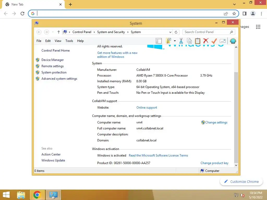The width and height of the screenshot is (267, 200).
Task: Open Remote settings
Action: (52, 66)
